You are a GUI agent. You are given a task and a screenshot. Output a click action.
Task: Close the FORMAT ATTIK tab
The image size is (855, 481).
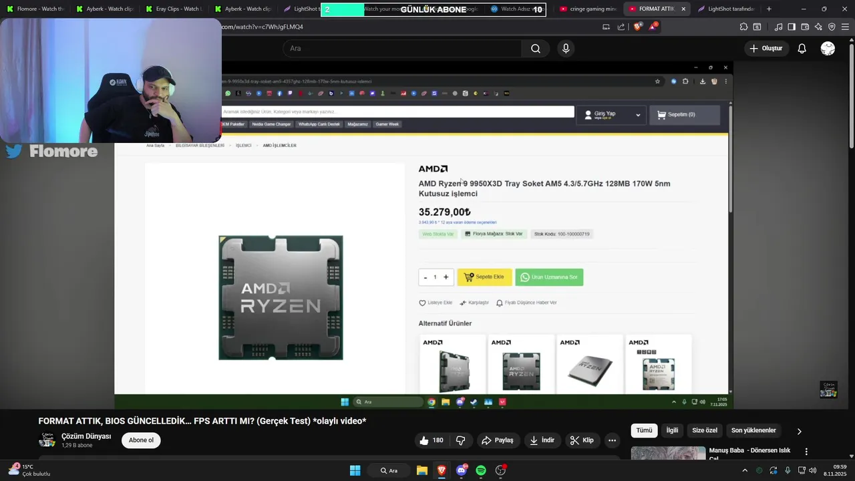(683, 9)
